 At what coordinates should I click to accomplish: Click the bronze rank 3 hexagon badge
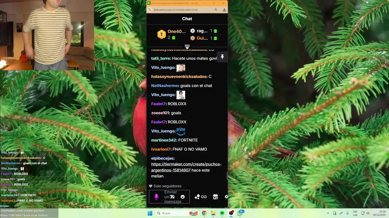pos(192,38)
